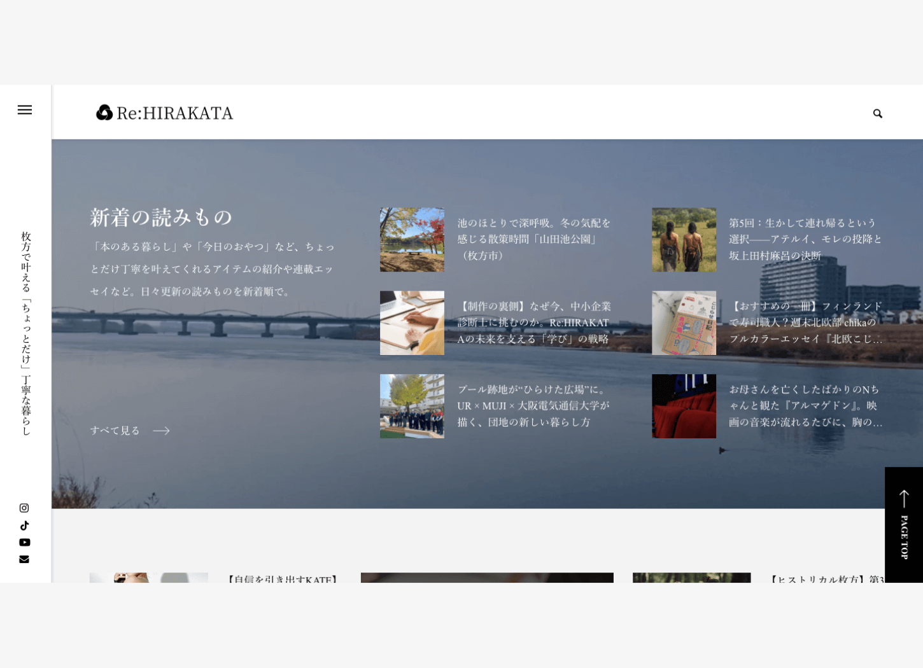The height and width of the screenshot is (668, 923).
Task: Open the 中小企業診断士 制作の裏側 article
Action: click(x=535, y=323)
